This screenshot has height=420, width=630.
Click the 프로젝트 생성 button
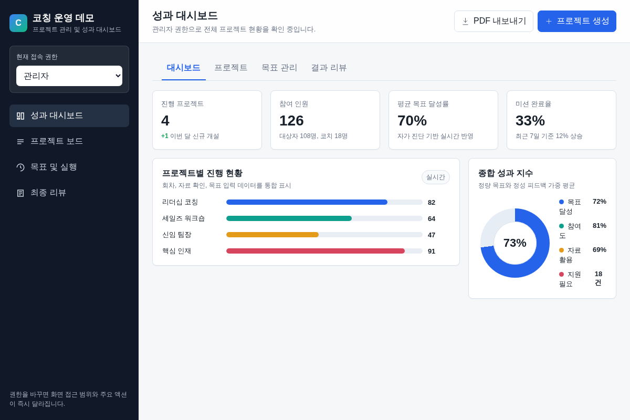point(577,22)
